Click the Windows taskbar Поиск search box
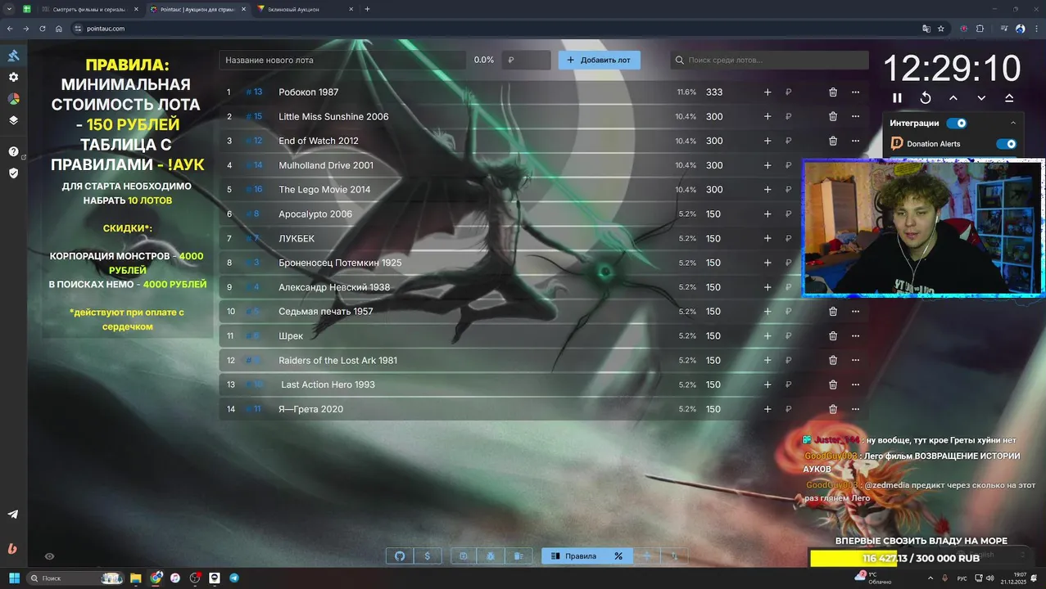 tap(75, 578)
